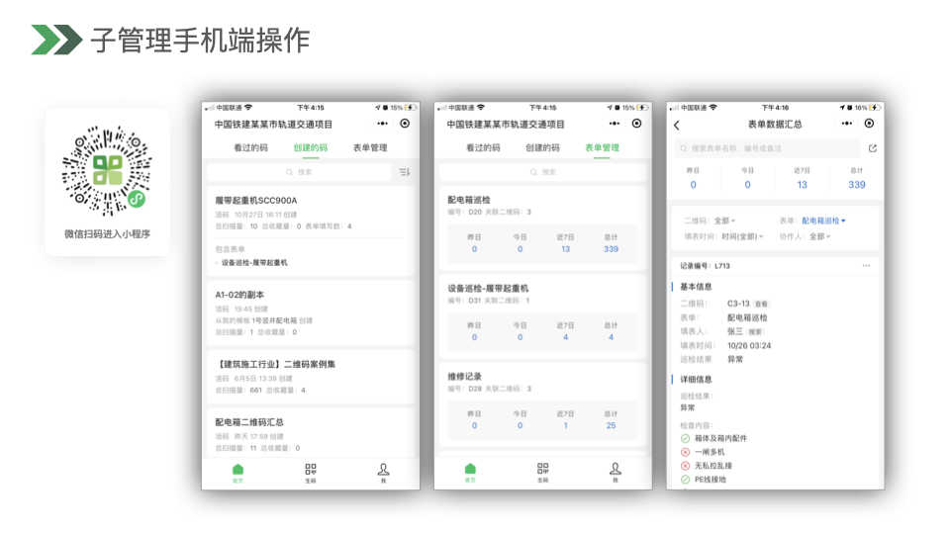Expand the 表单 配电箱巡检 dropdown
This screenshot has height=534, width=950.
824,221
